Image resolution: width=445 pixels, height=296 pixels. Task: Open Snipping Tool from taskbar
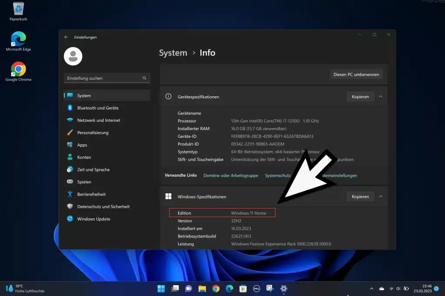pos(270,289)
